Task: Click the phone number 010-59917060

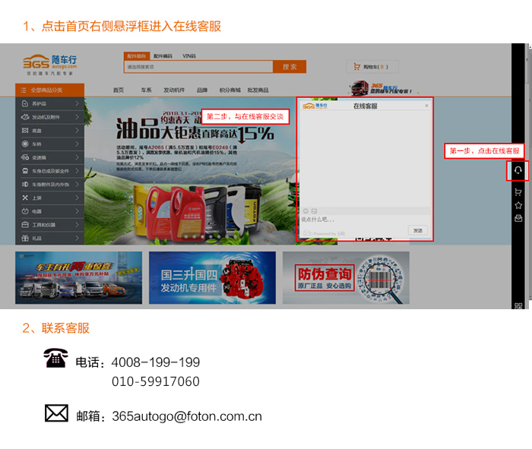Action: pos(156,381)
